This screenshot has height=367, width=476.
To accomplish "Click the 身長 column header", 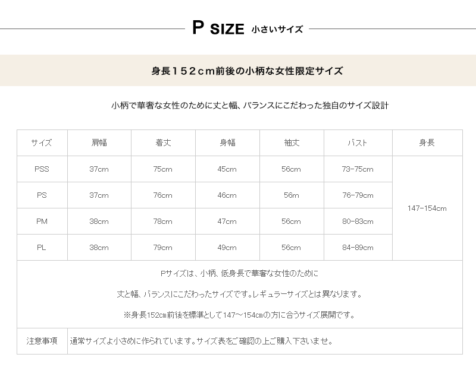I will [427, 143].
